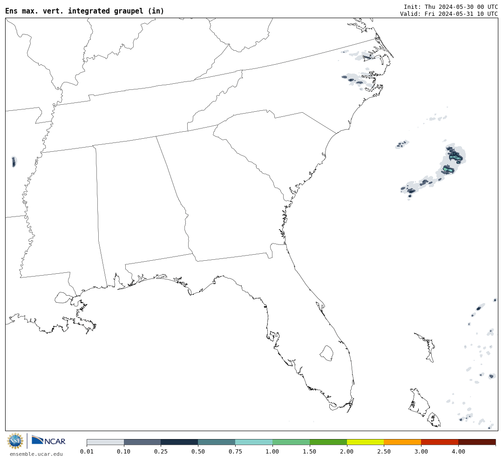Click the 0.50–0.75 teal colorbar segment
The image size is (503, 460).
tap(217, 442)
